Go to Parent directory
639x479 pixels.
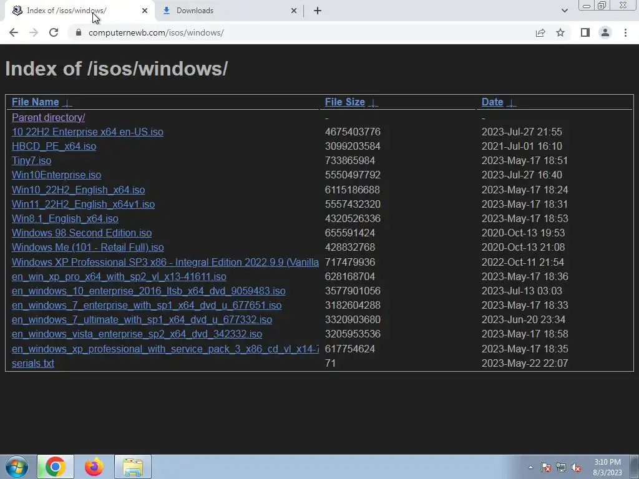coord(48,117)
